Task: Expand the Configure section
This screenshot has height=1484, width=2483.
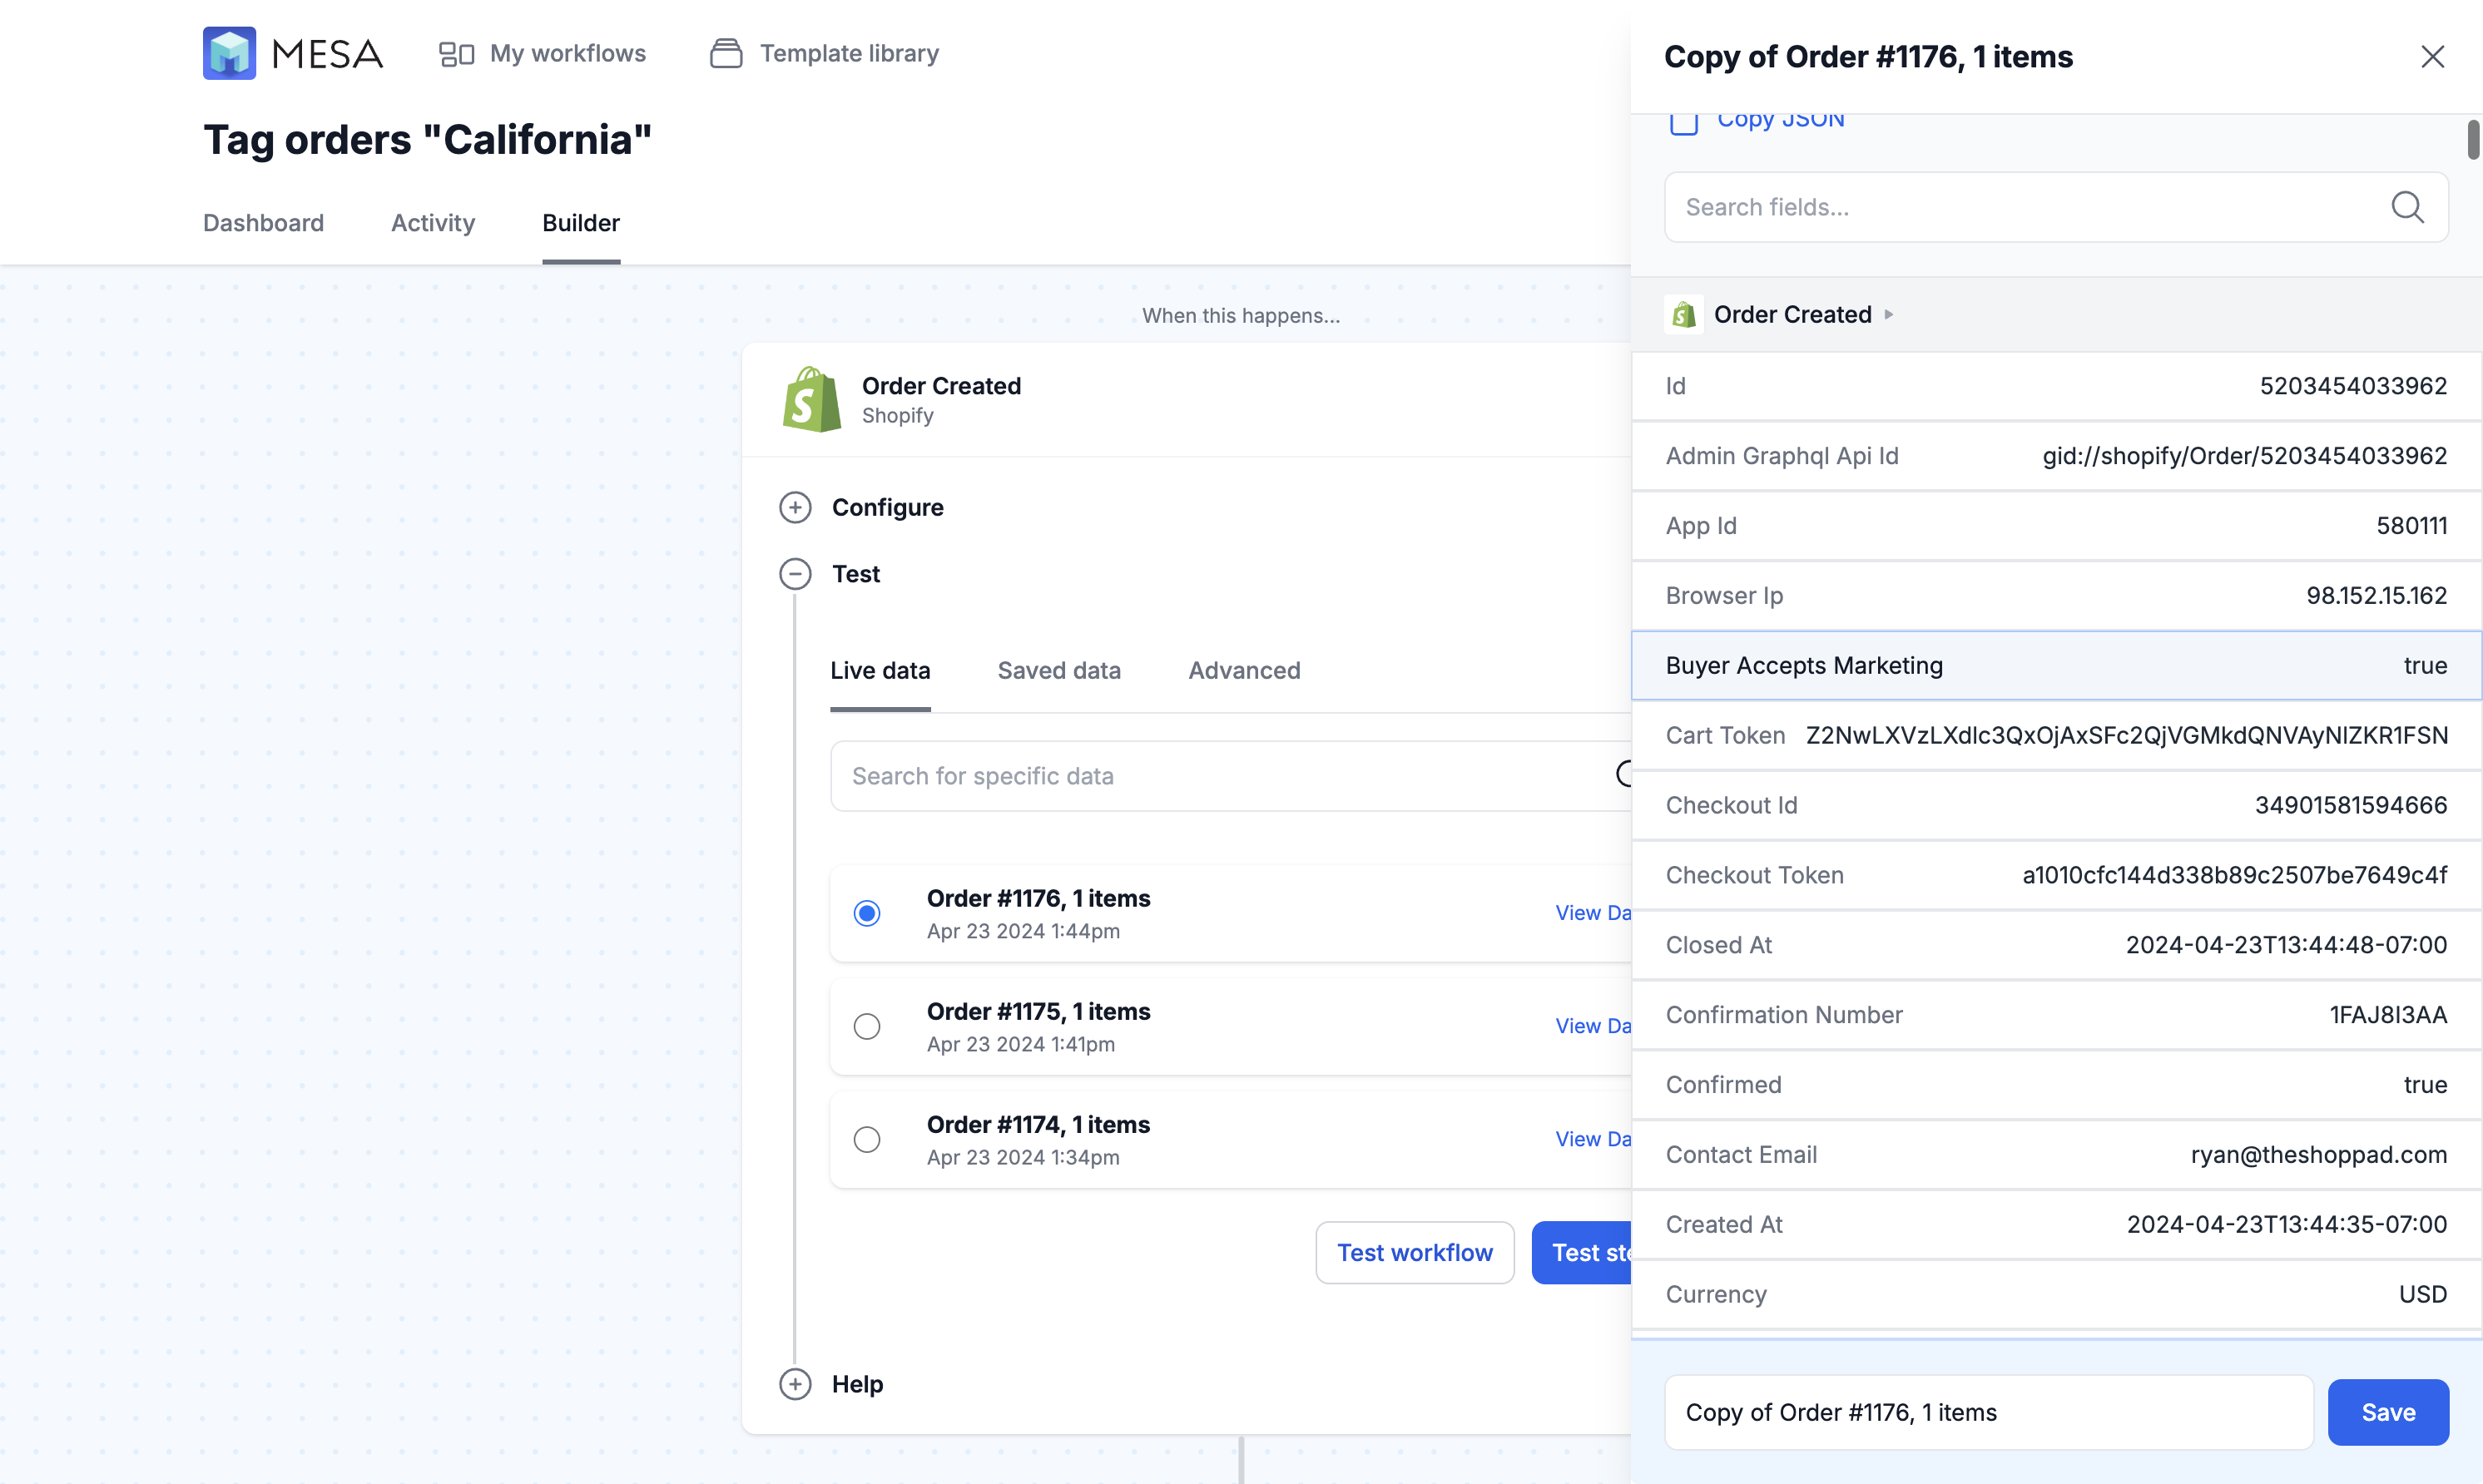Action: pyautogui.click(x=795, y=507)
